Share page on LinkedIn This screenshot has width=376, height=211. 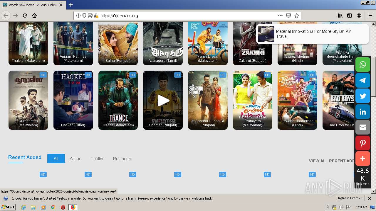(363, 112)
